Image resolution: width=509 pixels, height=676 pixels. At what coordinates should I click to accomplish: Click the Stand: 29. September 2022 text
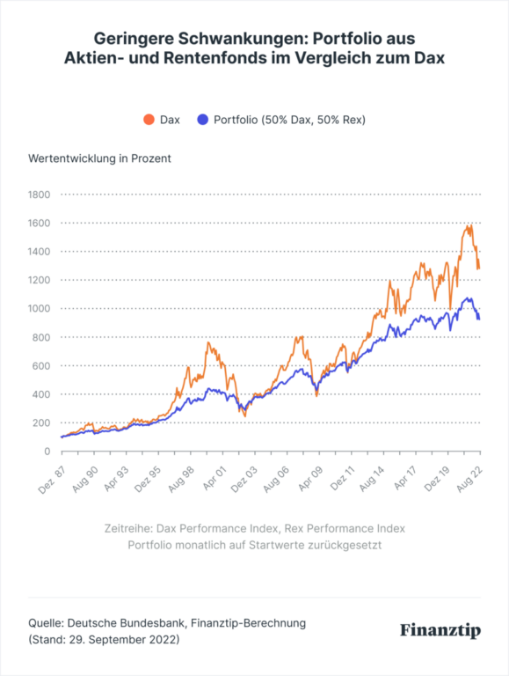click(x=104, y=639)
